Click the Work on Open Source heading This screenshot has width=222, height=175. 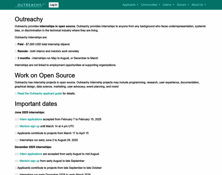(x=45, y=75)
